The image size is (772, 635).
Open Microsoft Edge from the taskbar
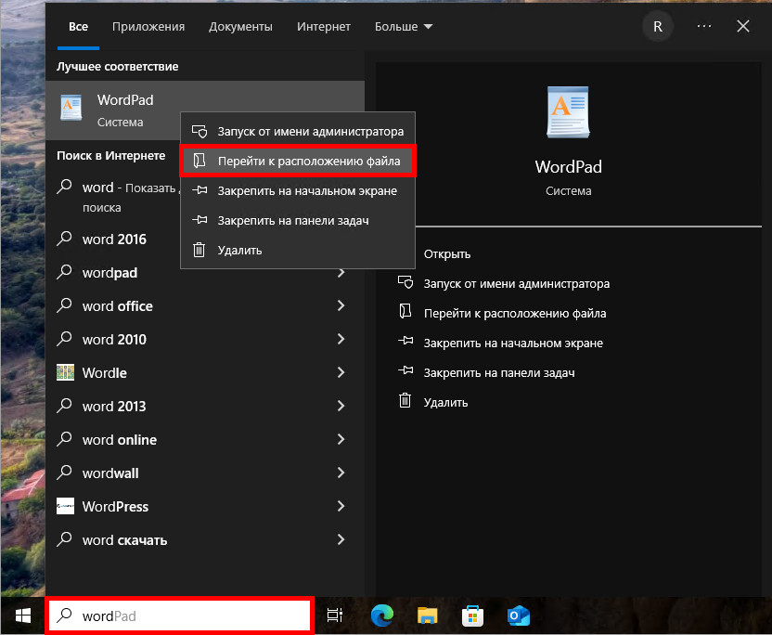(380, 615)
